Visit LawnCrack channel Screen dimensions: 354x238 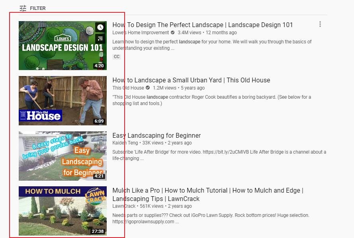(124, 206)
